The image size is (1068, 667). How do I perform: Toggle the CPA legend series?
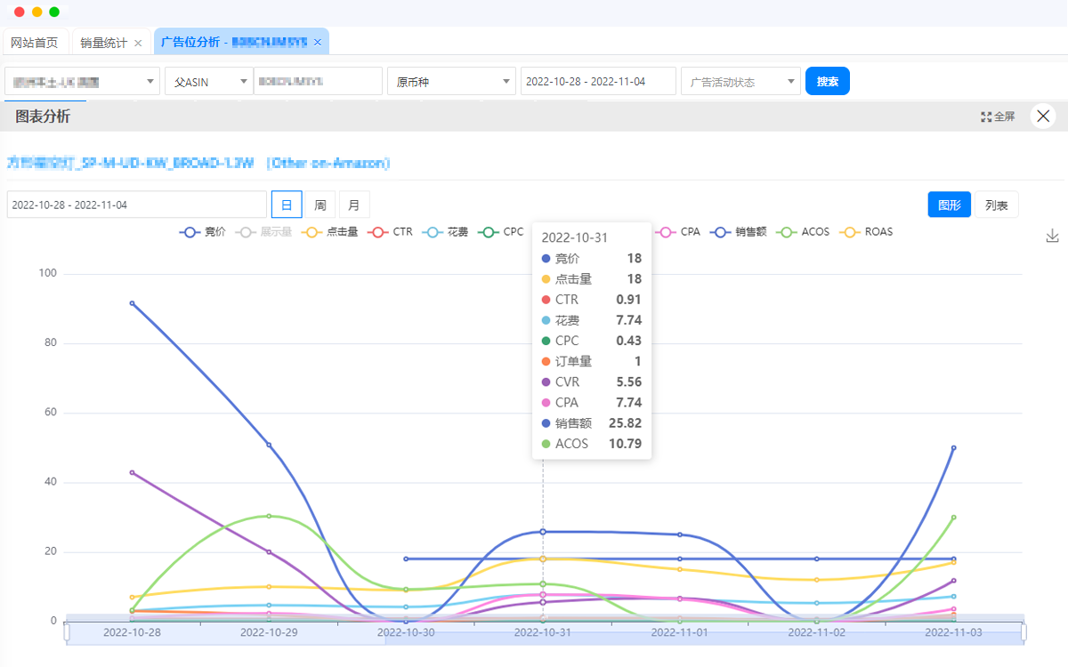point(678,232)
